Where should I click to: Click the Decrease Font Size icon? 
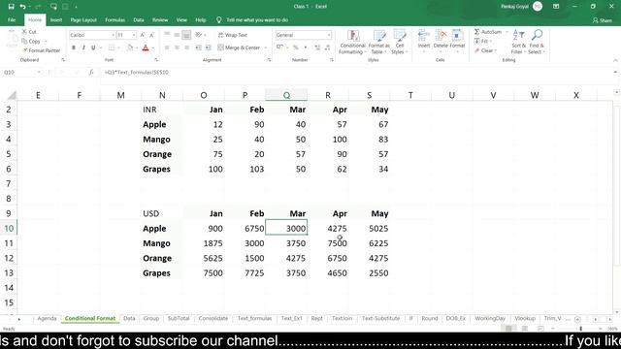click(x=151, y=35)
